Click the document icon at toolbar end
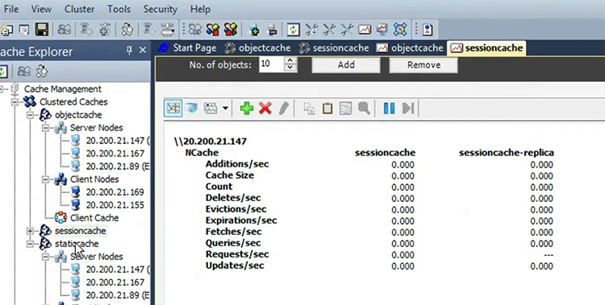 pyautogui.click(x=428, y=30)
